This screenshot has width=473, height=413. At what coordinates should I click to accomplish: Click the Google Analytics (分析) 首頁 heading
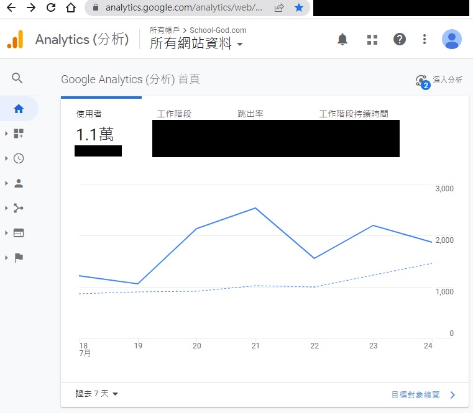point(131,79)
